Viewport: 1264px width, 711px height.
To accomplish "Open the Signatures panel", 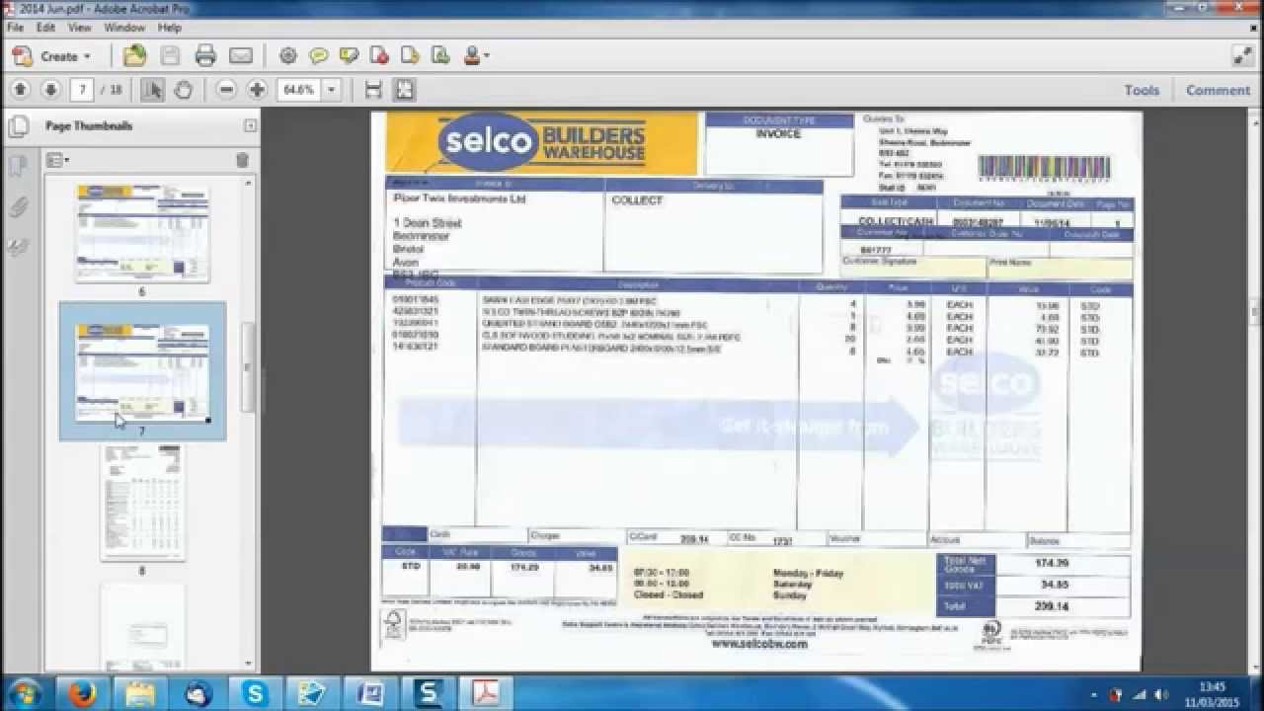I will point(18,247).
